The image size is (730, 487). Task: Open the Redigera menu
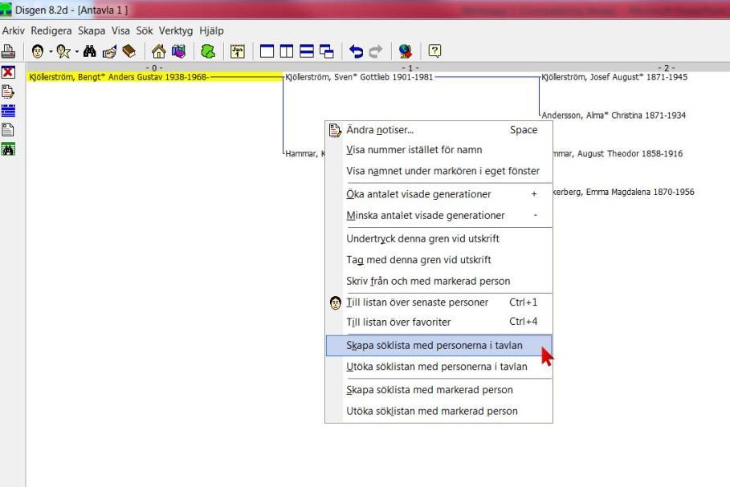(x=51, y=30)
